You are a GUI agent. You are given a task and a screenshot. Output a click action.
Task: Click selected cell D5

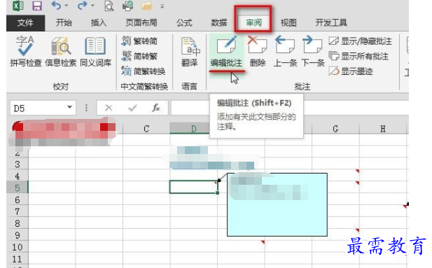coord(194,187)
